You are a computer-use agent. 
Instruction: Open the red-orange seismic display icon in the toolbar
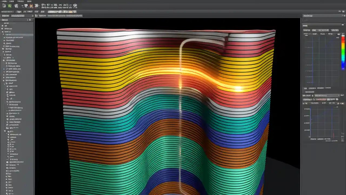coord(31,6)
